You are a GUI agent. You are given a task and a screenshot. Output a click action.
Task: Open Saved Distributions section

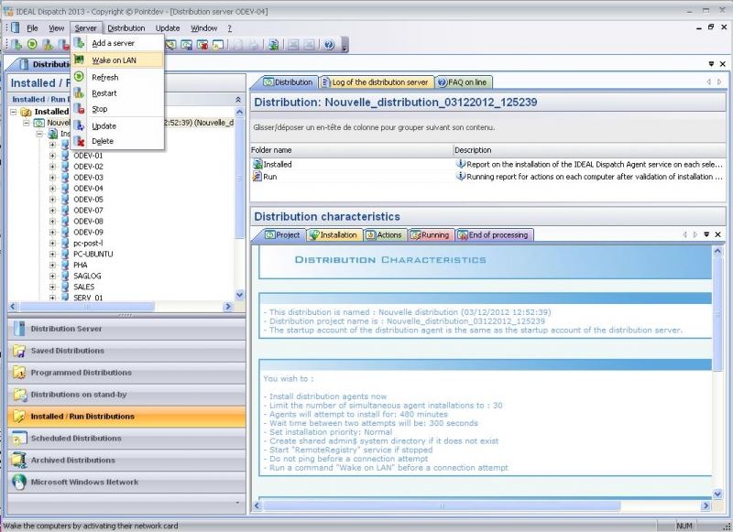pos(67,351)
